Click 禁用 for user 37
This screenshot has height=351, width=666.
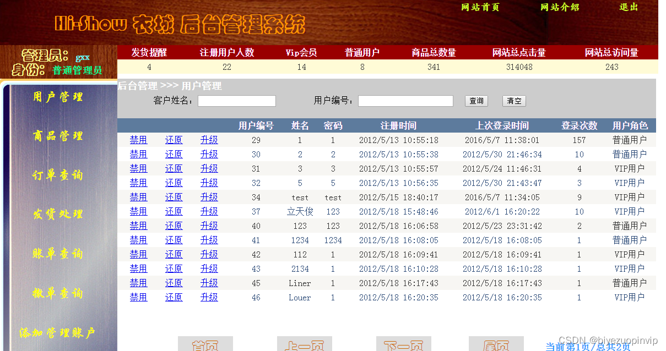[x=139, y=211]
